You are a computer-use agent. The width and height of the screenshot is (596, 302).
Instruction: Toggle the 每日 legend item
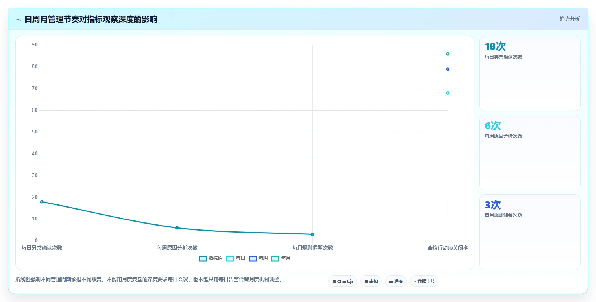point(236,258)
